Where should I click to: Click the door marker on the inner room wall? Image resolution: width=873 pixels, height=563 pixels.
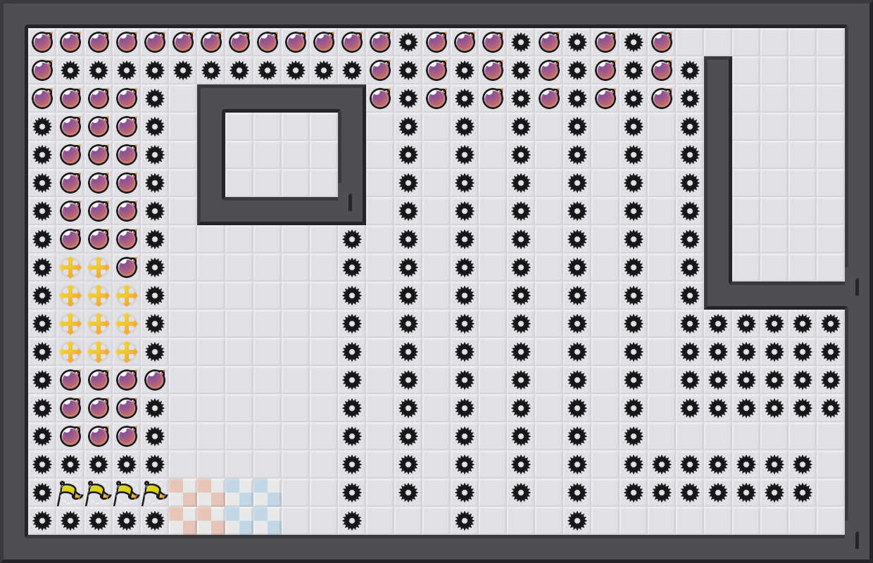tap(350, 202)
